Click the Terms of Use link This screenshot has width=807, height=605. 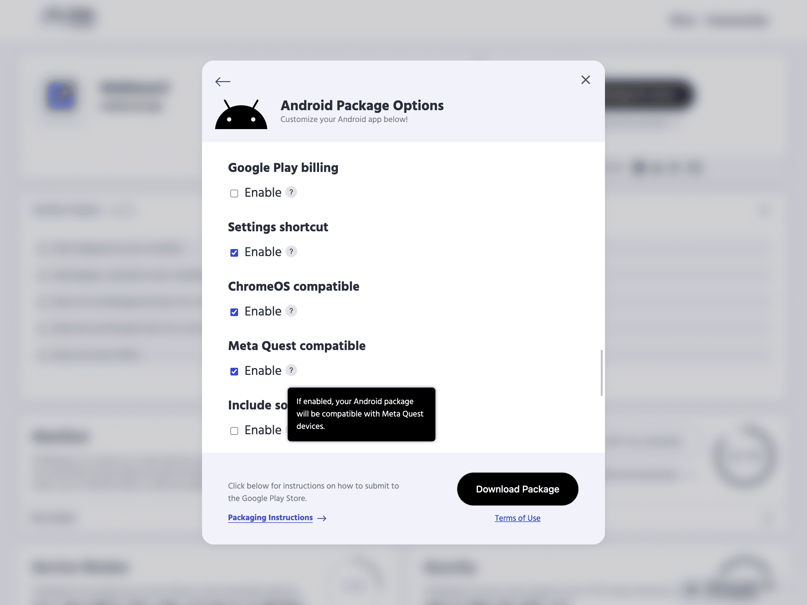click(x=517, y=518)
